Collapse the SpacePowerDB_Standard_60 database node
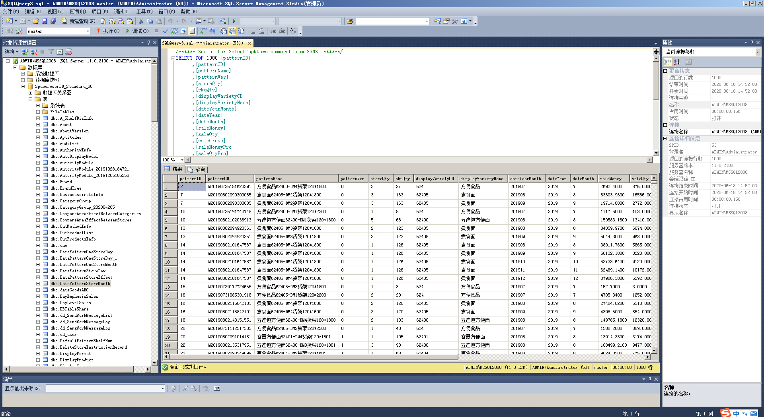Viewport: 764px width, 417px height. point(23,86)
